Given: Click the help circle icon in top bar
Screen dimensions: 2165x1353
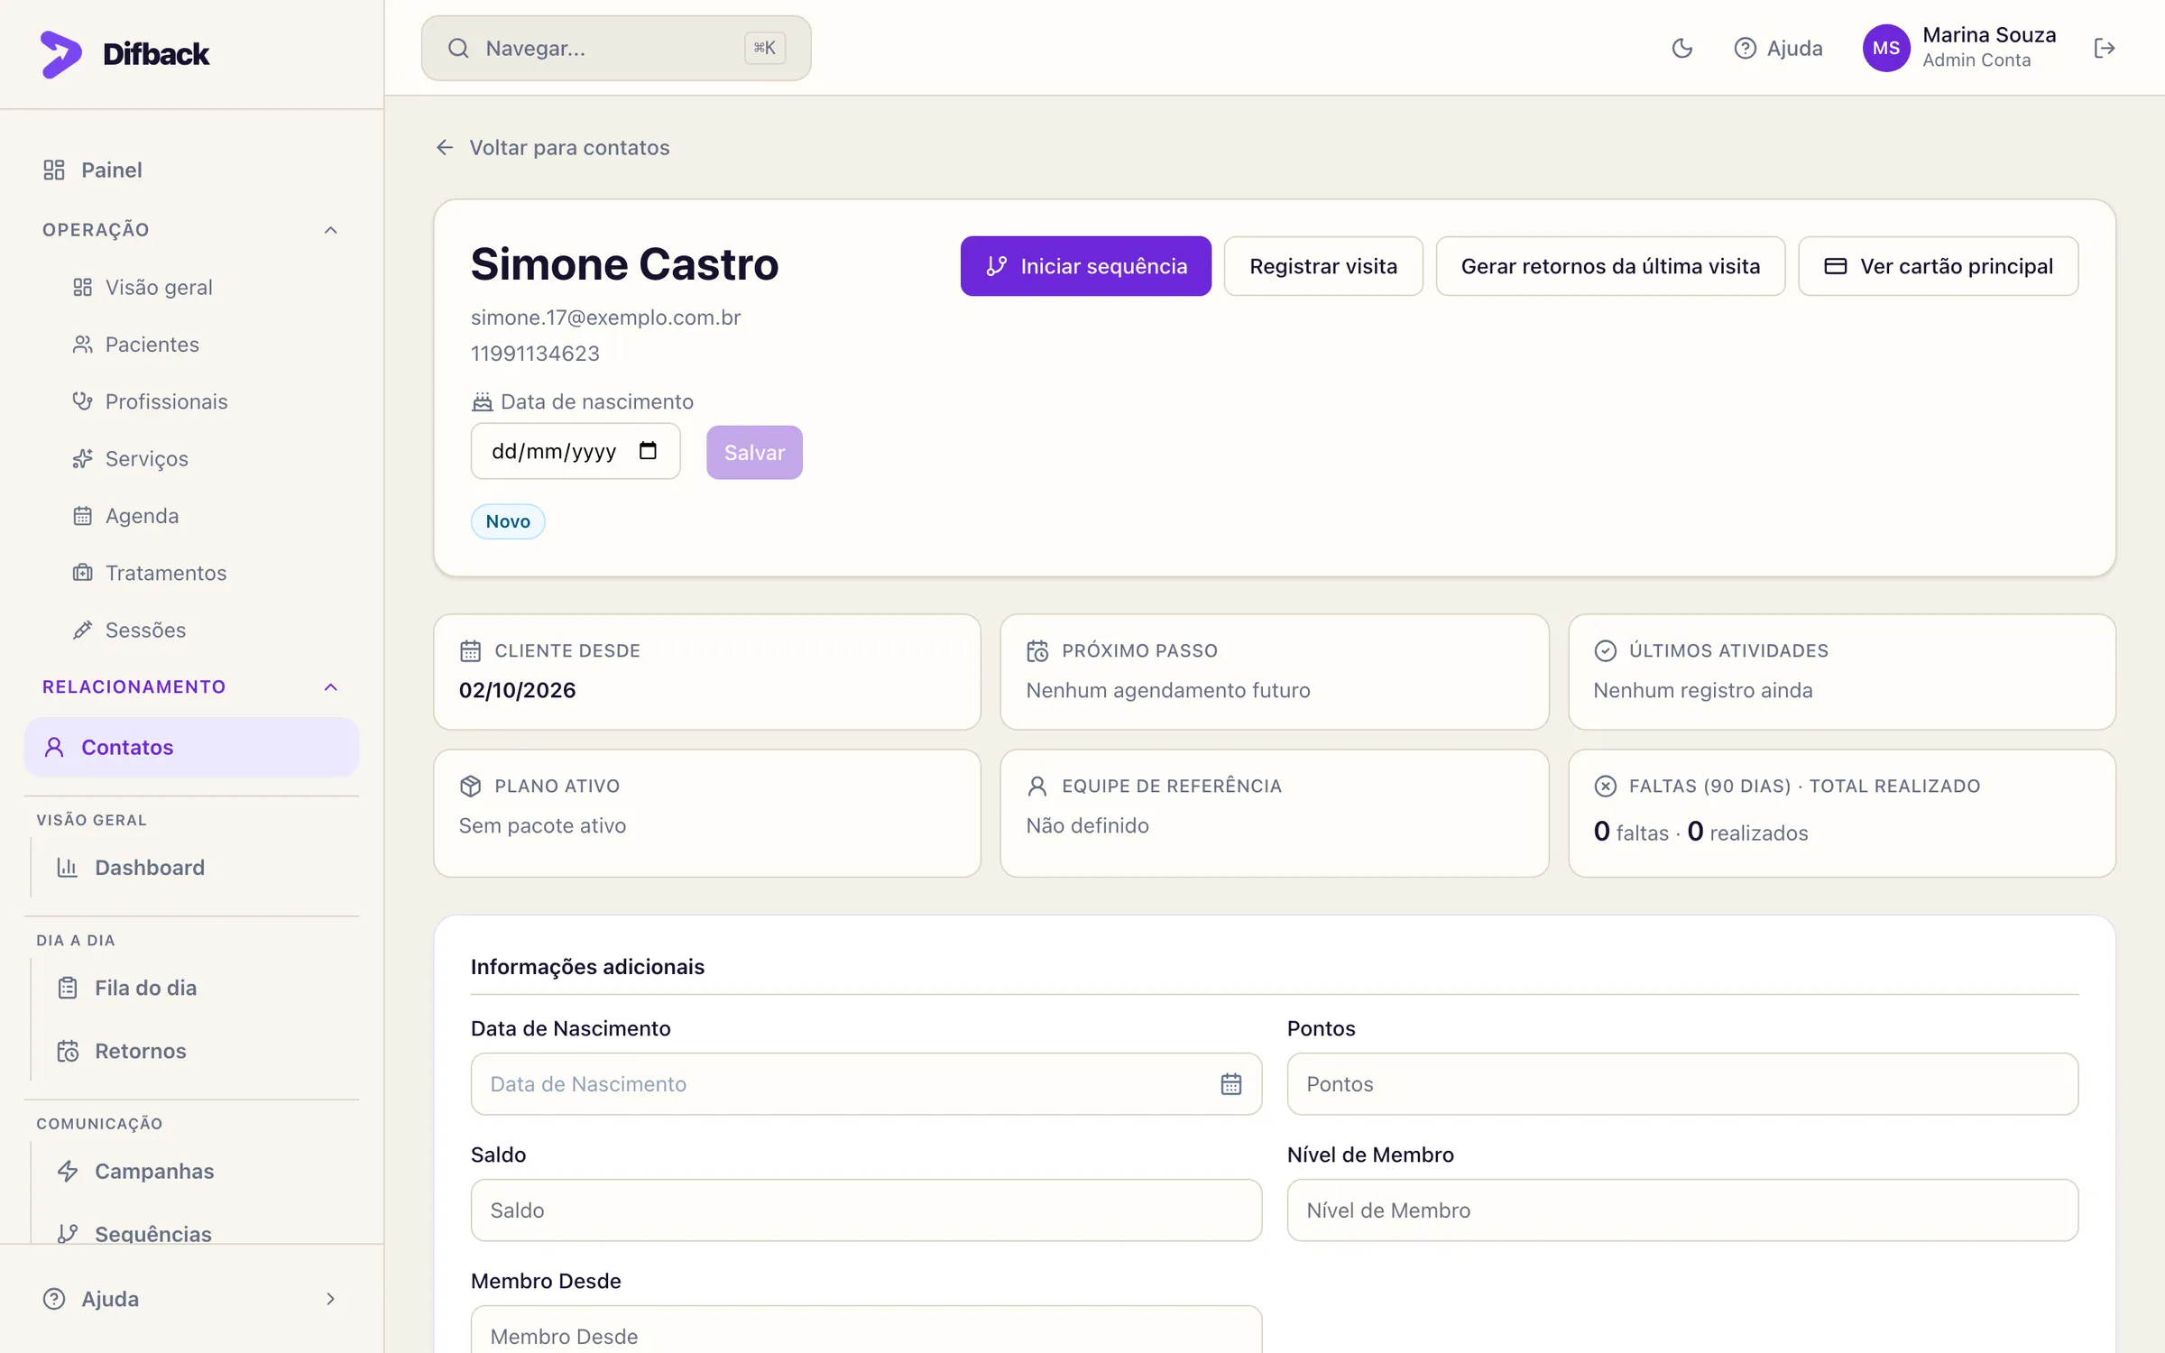Looking at the screenshot, I should click(x=1745, y=48).
